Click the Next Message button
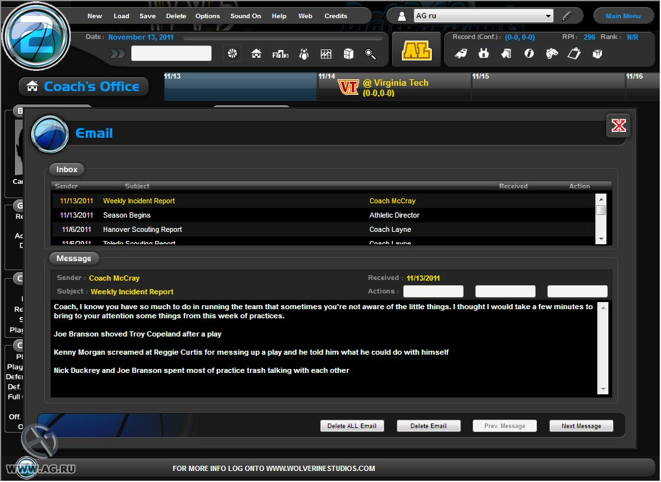This screenshot has width=661, height=482. [x=581, y=426]
